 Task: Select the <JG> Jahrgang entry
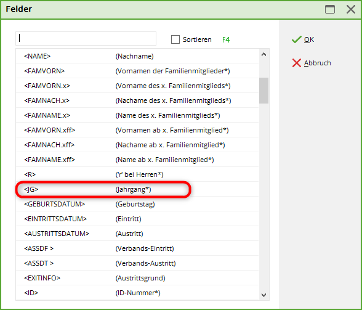137,189
